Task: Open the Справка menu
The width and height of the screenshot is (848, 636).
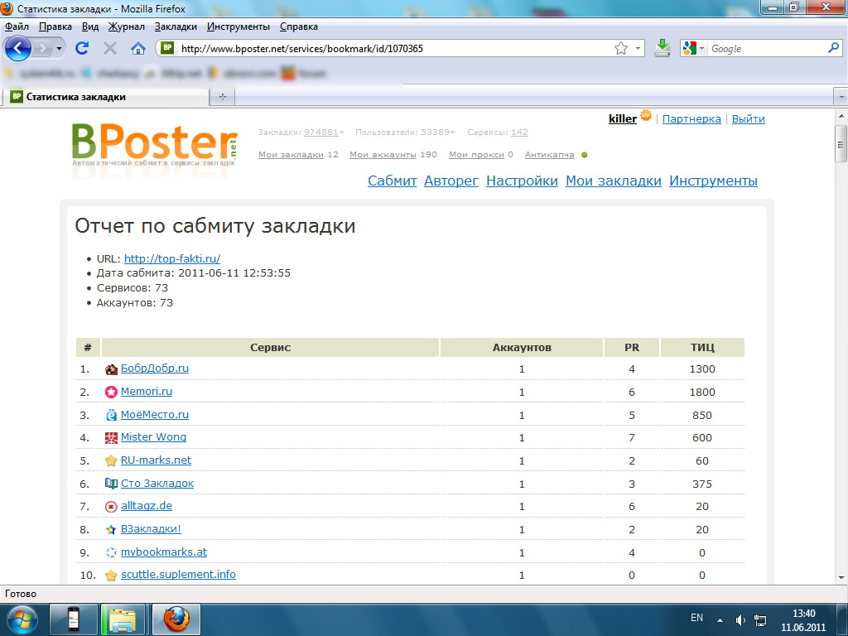Action: [298, 26]
